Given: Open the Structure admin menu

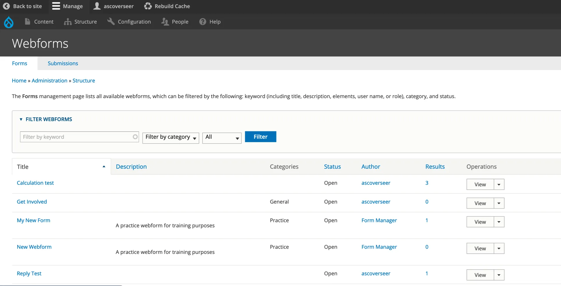Looking at the screenshot, I should tap(80, 22).
